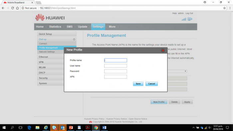Click the browser home icon
Image resolution: width=233 pixels, height=131 pixels.
tap(17, 8)
